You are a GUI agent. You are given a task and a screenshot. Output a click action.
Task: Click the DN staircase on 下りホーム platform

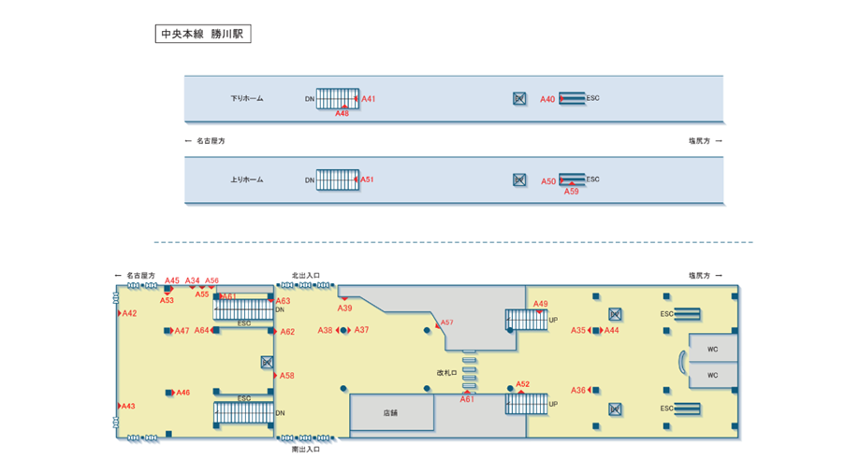point(337,98)
